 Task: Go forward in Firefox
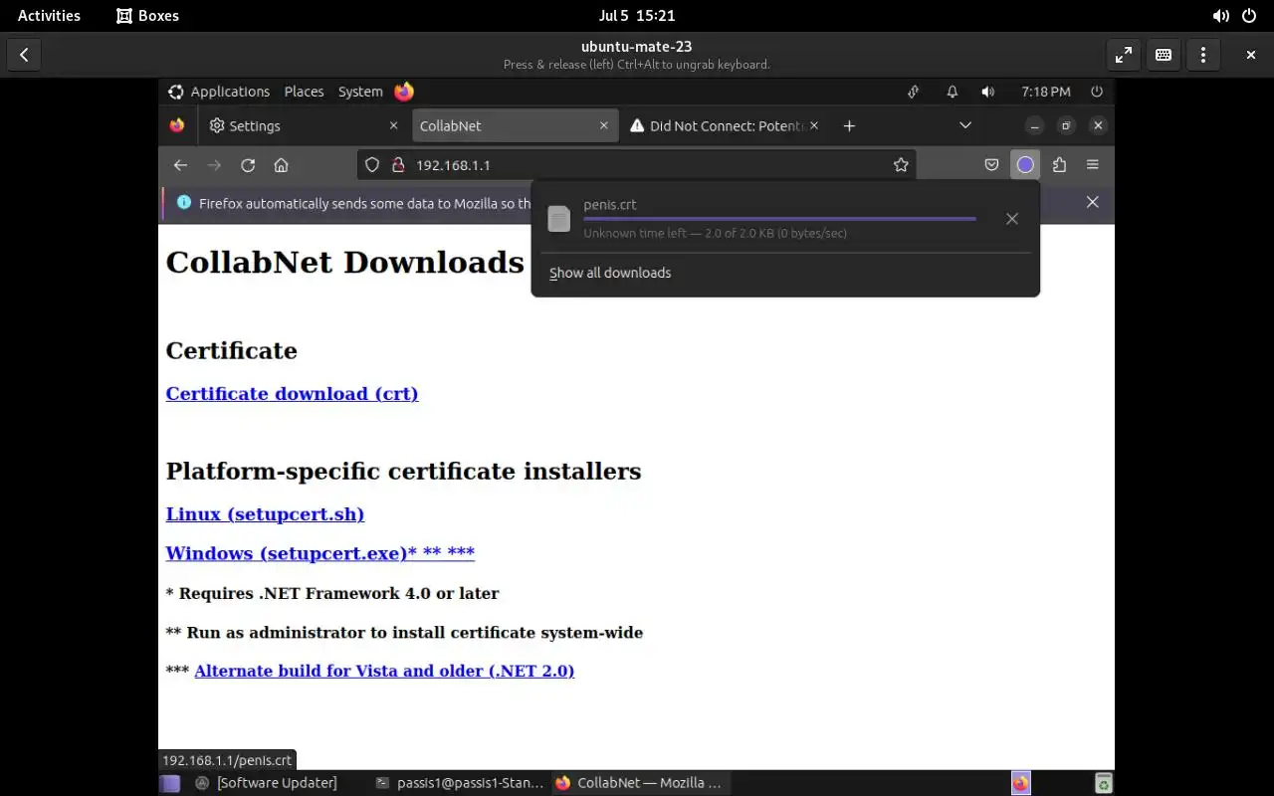click(214, 165)
